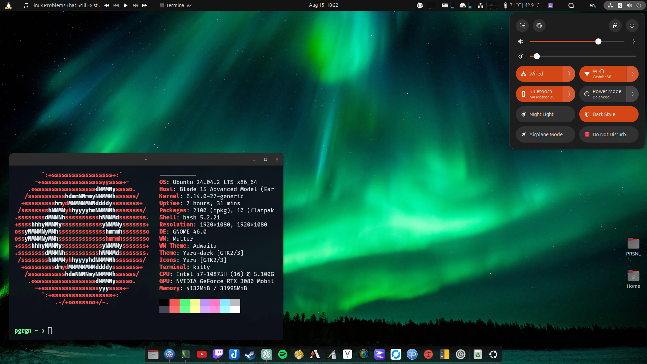This screenshot has height=364, width=647.
Task: Take a screenshot using the quick settings camera icon
Action: point(522,26)
